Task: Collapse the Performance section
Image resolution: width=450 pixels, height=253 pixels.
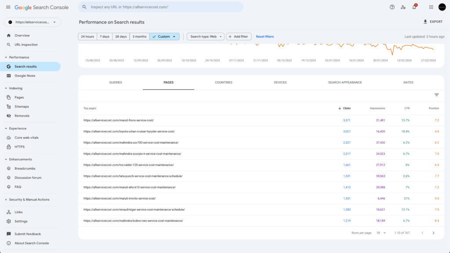Action: coord(6,58)
